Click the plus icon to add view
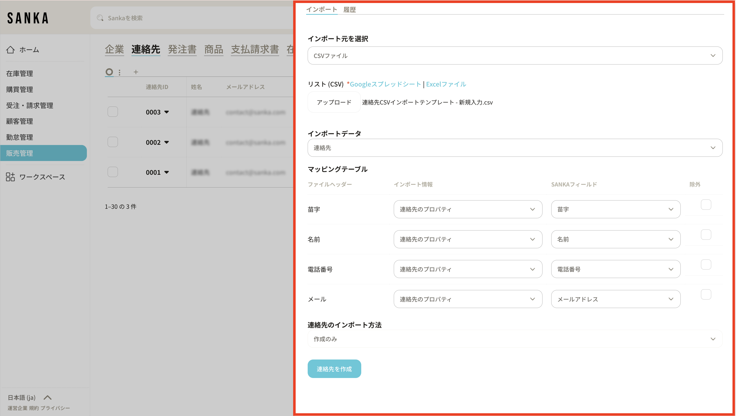736x416 pixels. (136, 72)
